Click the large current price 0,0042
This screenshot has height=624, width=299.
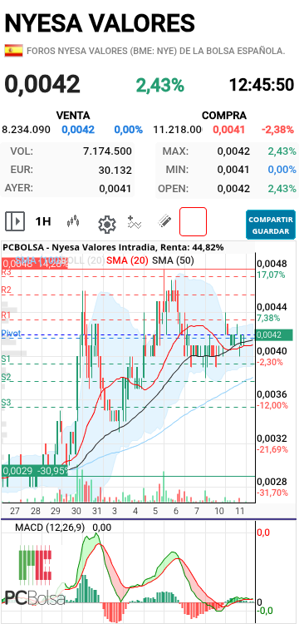42,84
